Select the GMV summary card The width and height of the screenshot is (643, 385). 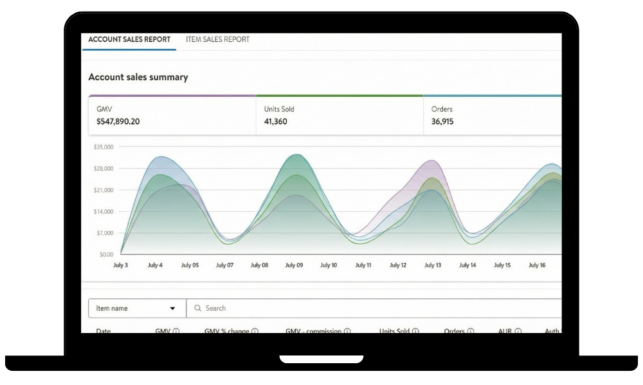coord(172,116)
